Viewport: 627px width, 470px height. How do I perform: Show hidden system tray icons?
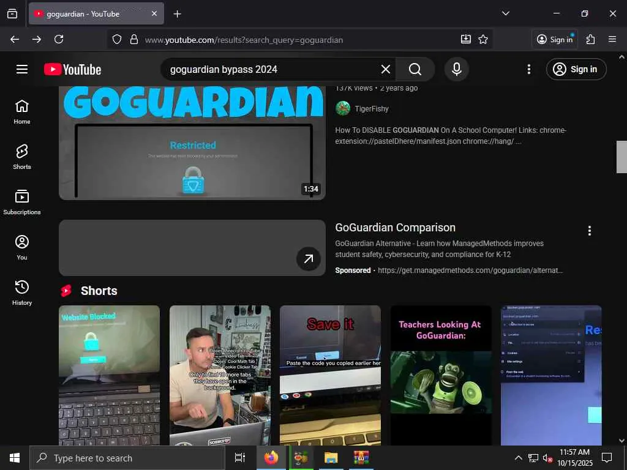518,458
